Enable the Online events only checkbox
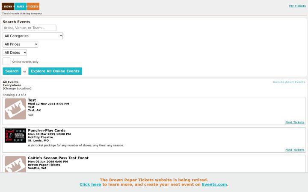Screen dimensions: 308x192 click(6, 61)
